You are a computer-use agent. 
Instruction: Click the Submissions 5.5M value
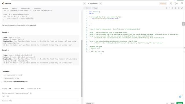coord(23,89)
